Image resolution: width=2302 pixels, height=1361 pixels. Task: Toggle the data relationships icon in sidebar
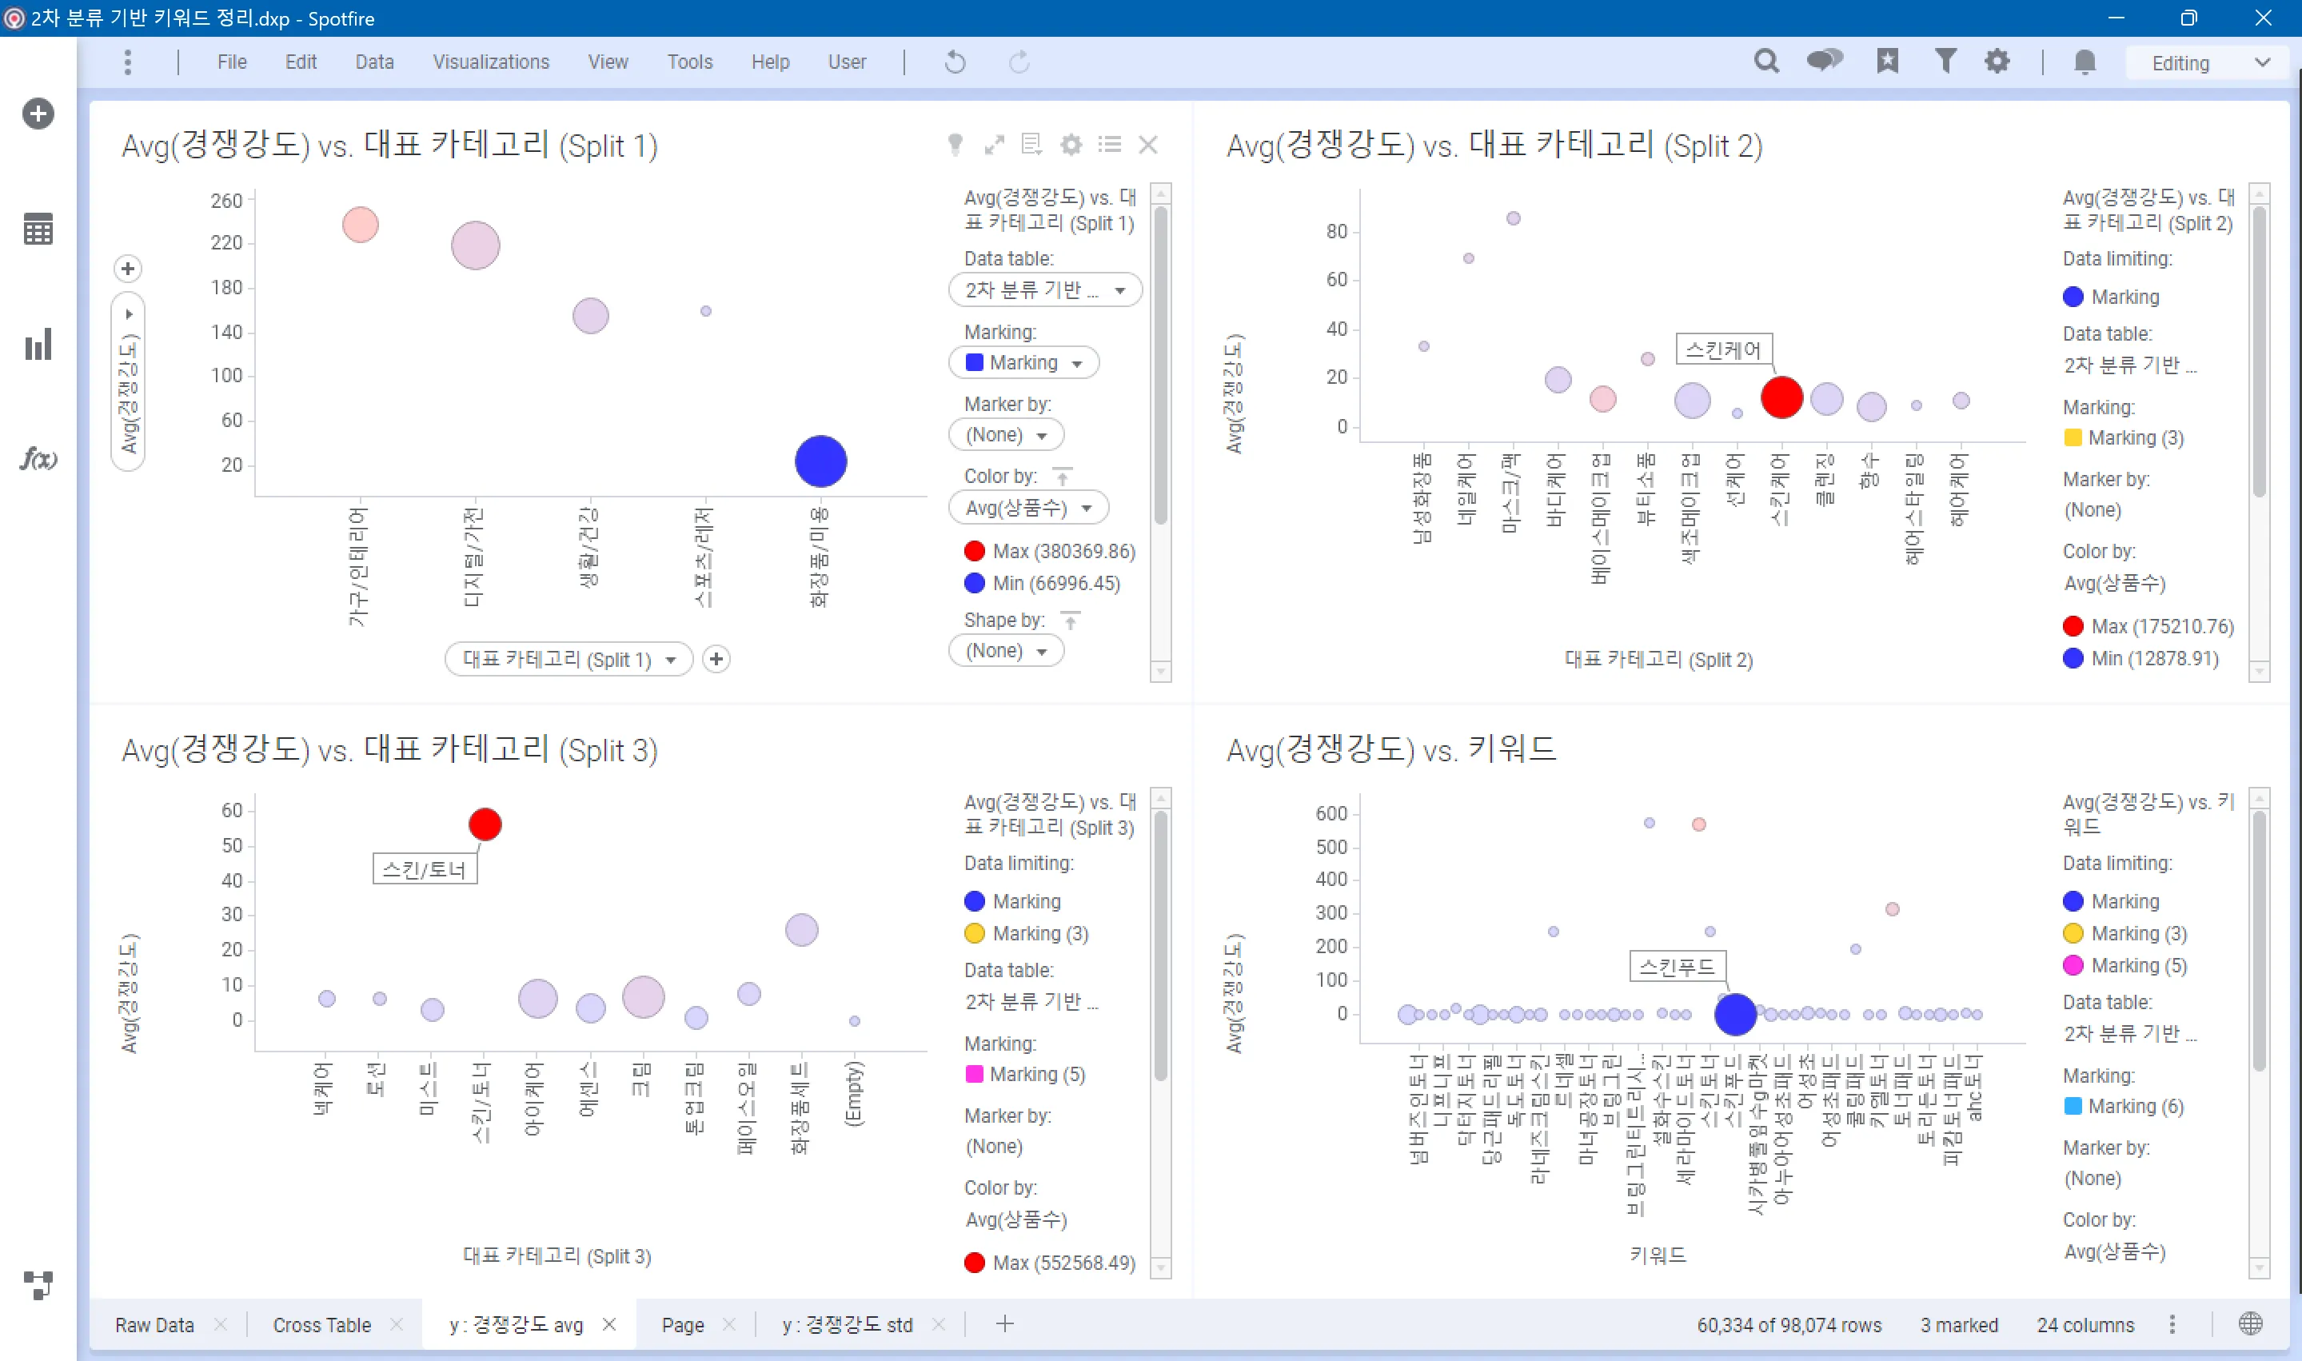[38, 1284]
